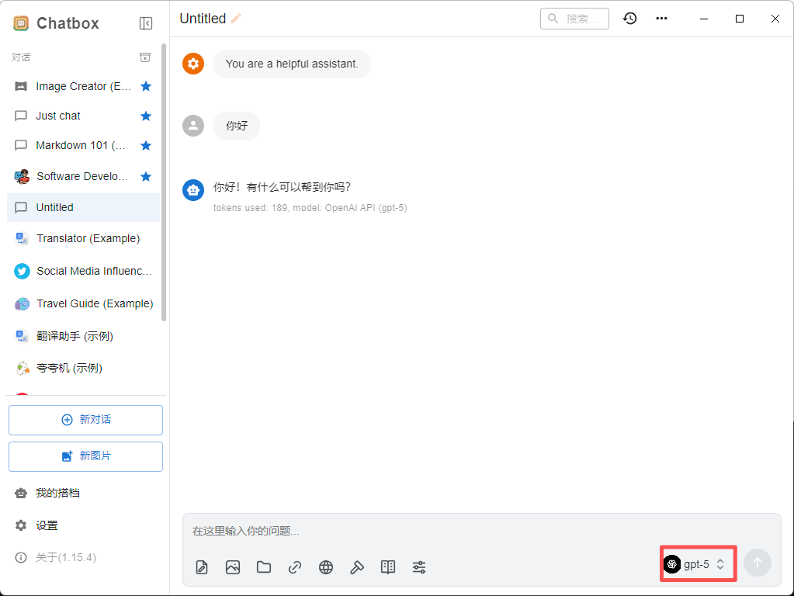Open the 翻译助手 (示例) conversation
The image size is (794, 596).
pos(84,336)
